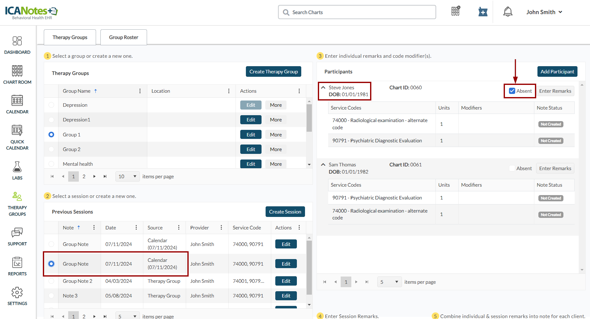Click the Add Participant button

(x=557, y=72)
